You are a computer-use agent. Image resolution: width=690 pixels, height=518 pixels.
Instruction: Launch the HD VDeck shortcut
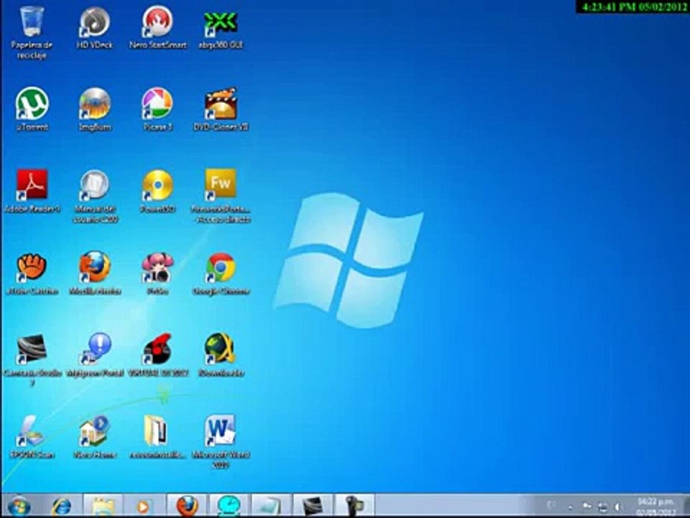point(95,27)
